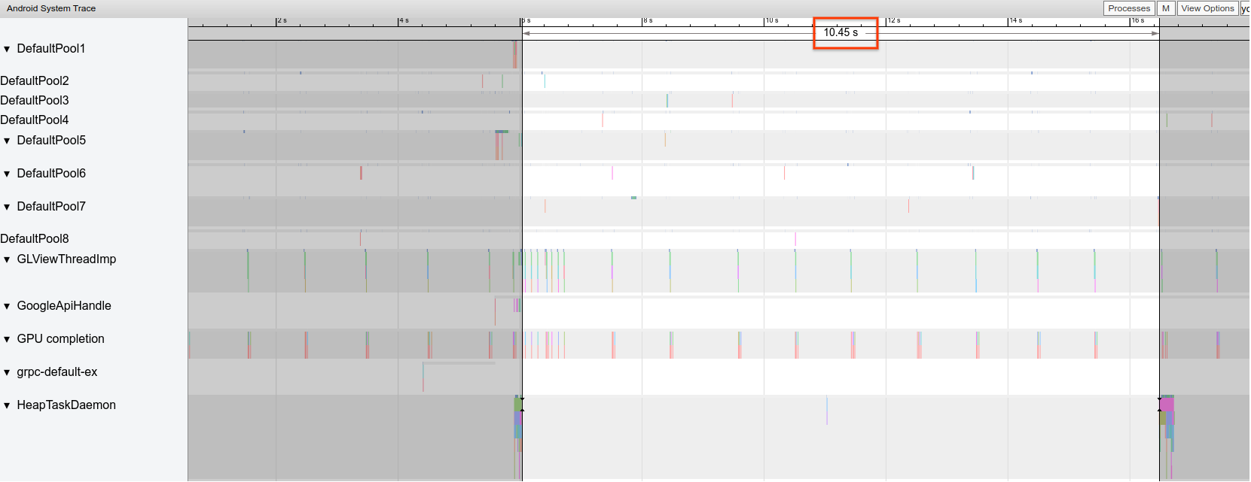Collapse the grpc-default-ex thread row

[7, 372]
